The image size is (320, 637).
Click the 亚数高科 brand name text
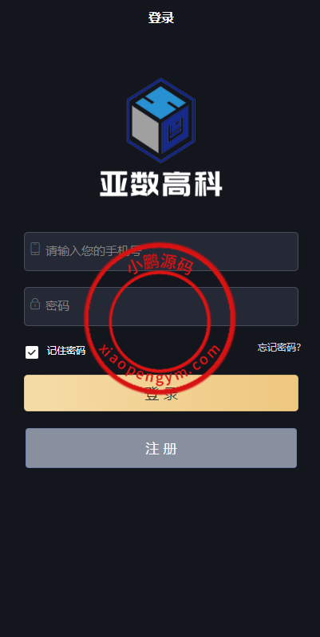pyautogui.click(x=161, y=184)
